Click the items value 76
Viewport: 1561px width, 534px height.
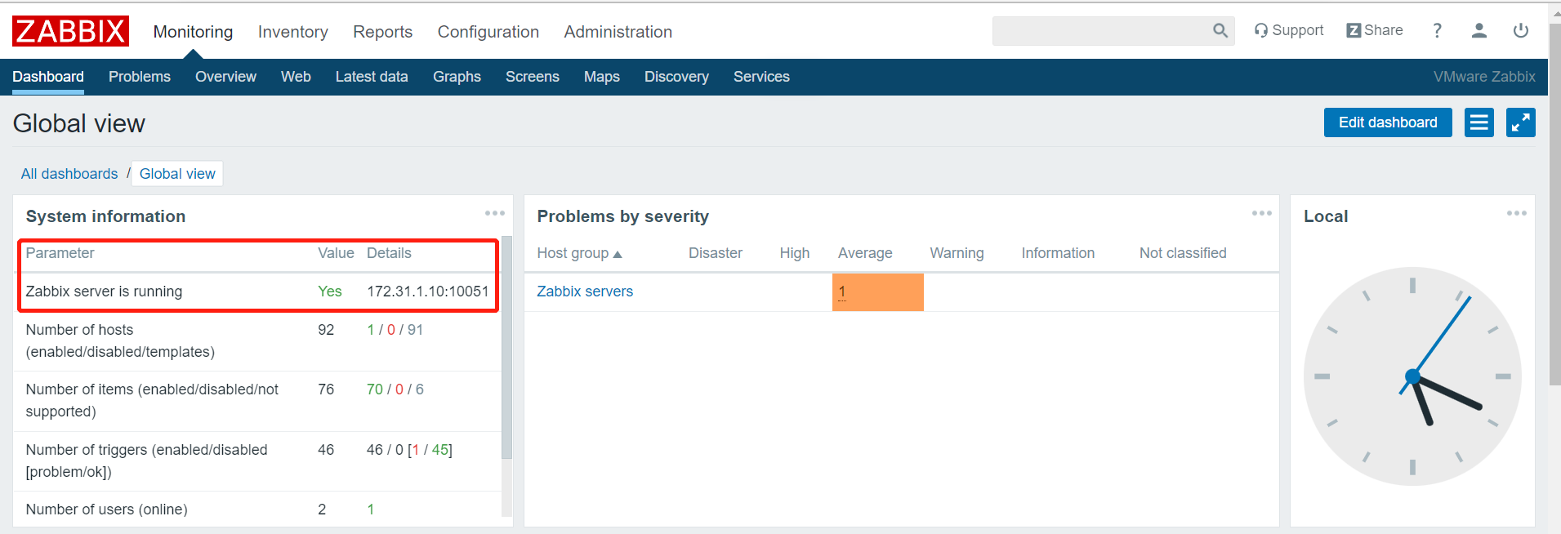pos(326,389)
